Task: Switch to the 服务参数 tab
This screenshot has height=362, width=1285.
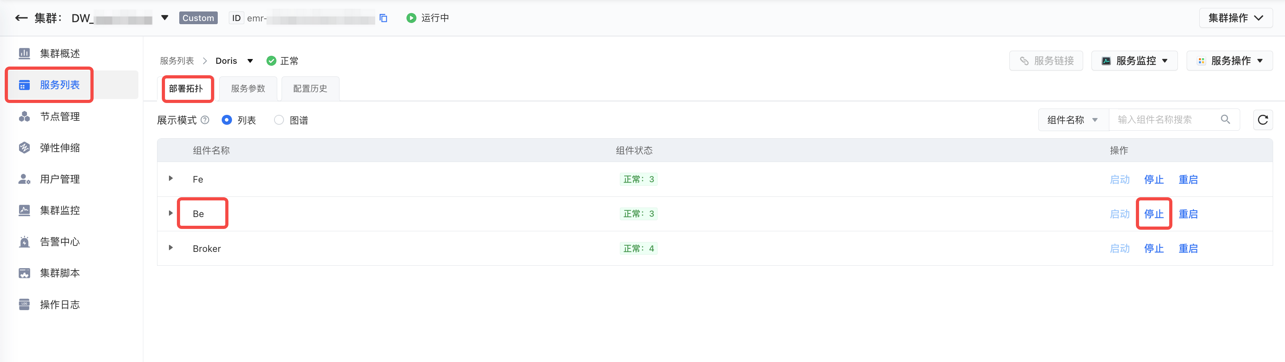Action: (248, 89)
